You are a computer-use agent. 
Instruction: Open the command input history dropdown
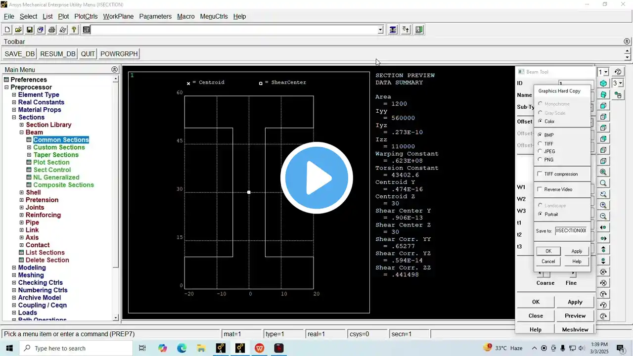pyautogui.click(x=380, y=30)
